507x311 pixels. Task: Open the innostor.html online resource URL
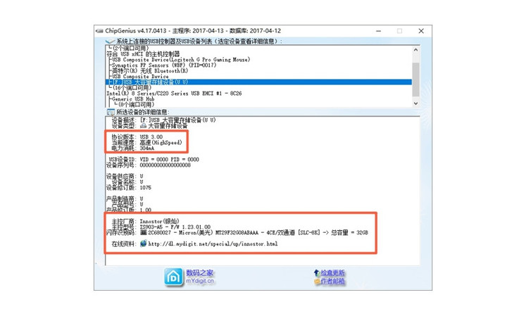213,244
